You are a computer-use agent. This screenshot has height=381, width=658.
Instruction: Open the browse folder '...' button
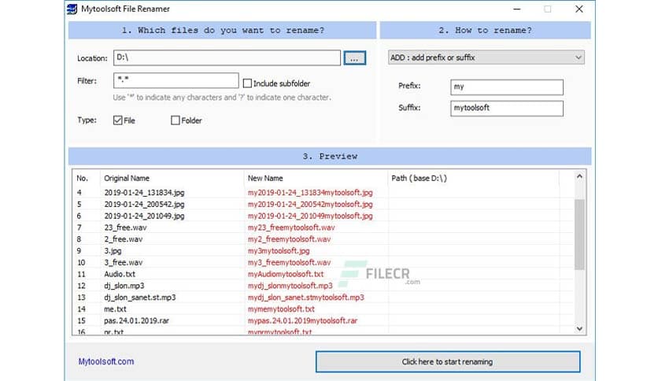(x=355, y=58)
